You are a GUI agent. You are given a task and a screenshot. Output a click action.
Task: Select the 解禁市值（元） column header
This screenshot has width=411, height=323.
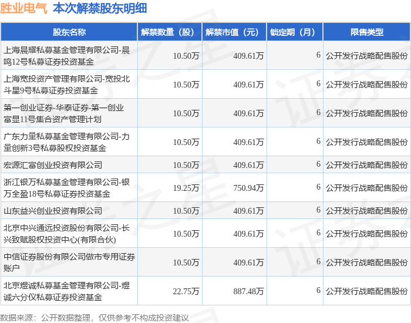(x=234, y=32)
